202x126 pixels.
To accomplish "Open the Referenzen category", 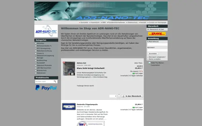I will point(41,73).
